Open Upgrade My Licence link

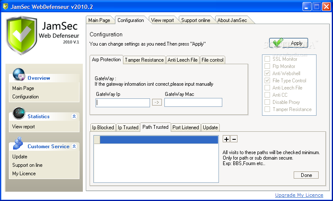pos(299,195)
